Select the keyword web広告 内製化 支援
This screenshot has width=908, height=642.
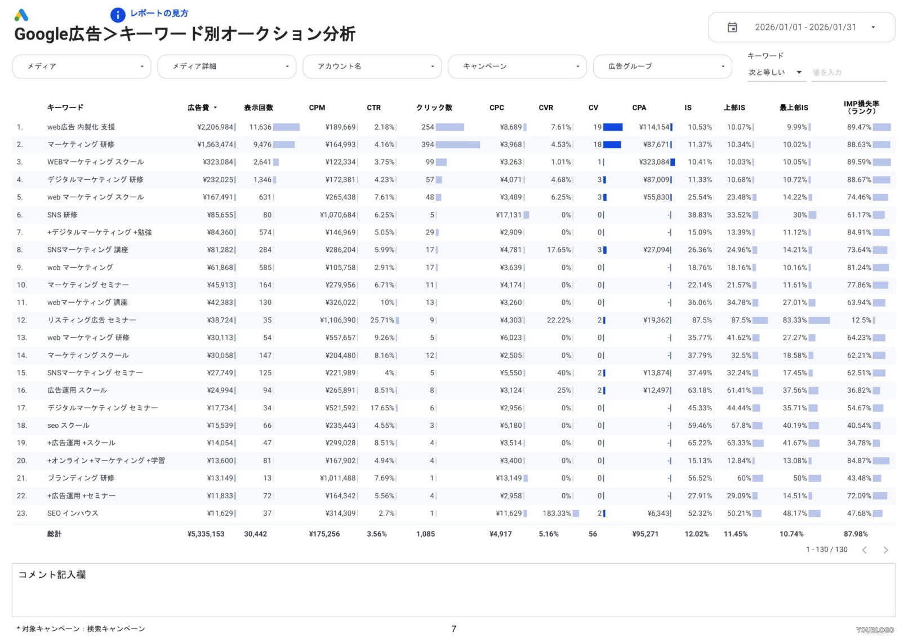pos(82,127)
